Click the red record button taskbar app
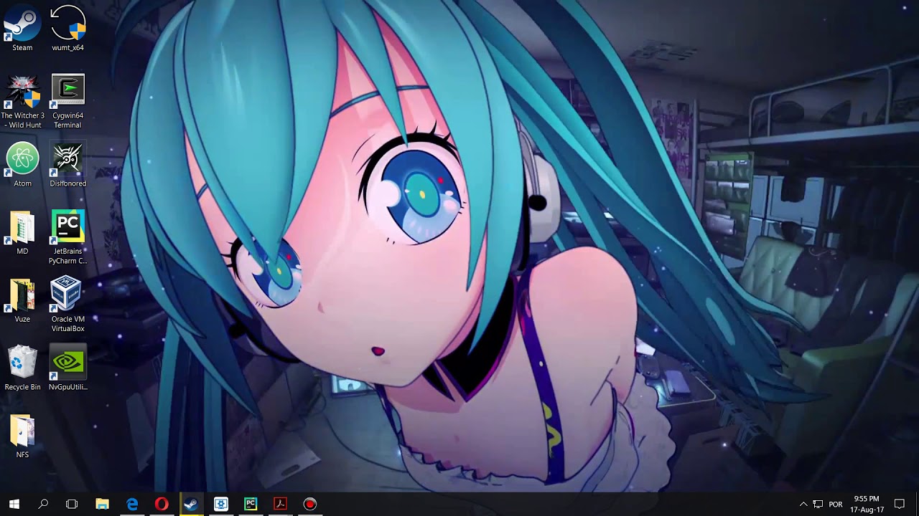Viewport: 919px width, 516px height. [309, 504]
